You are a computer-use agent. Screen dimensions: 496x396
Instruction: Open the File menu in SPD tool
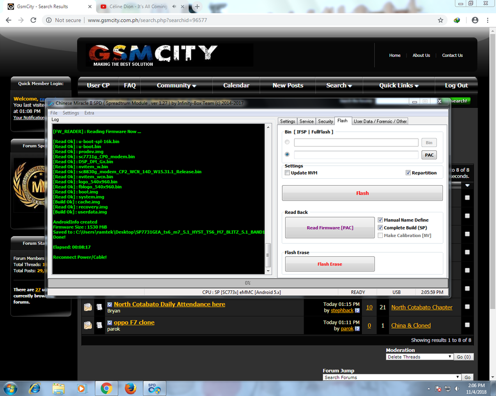pyautogui.click(x=54, y=113)
